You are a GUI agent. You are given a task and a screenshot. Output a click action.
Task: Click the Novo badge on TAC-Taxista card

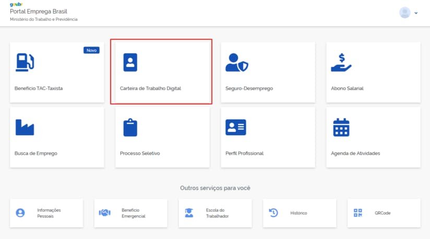[x=92, y=50]
